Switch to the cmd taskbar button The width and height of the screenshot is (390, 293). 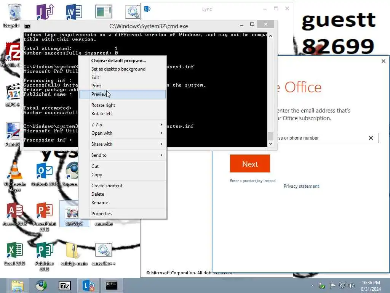pos(112,285)
